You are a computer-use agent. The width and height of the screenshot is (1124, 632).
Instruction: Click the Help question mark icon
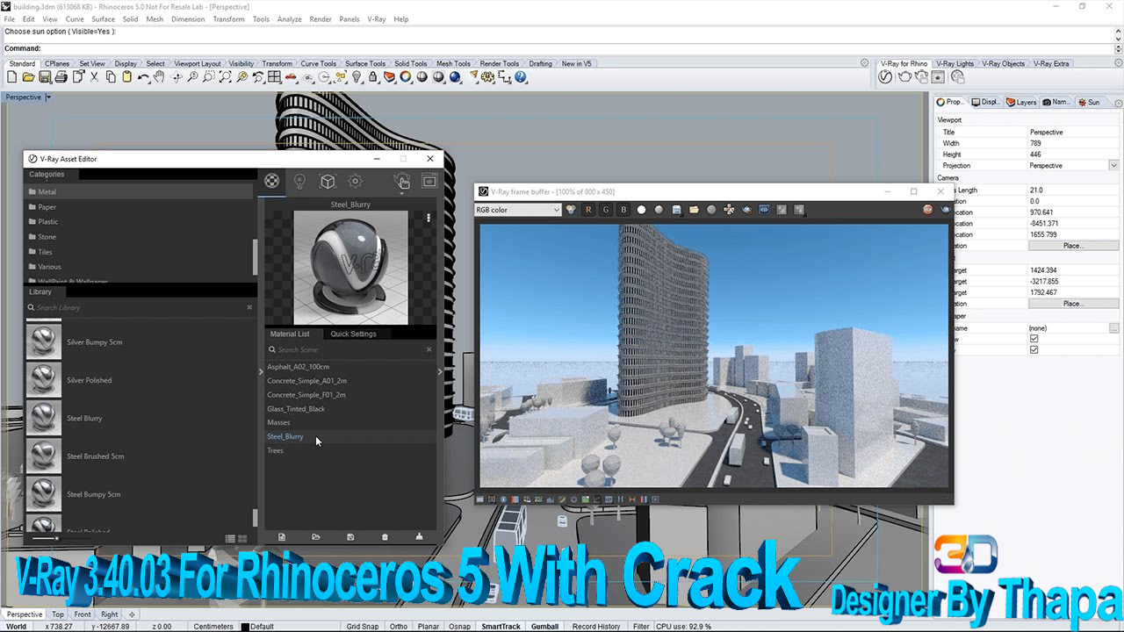pyautogui.click(x=521, y=77)
